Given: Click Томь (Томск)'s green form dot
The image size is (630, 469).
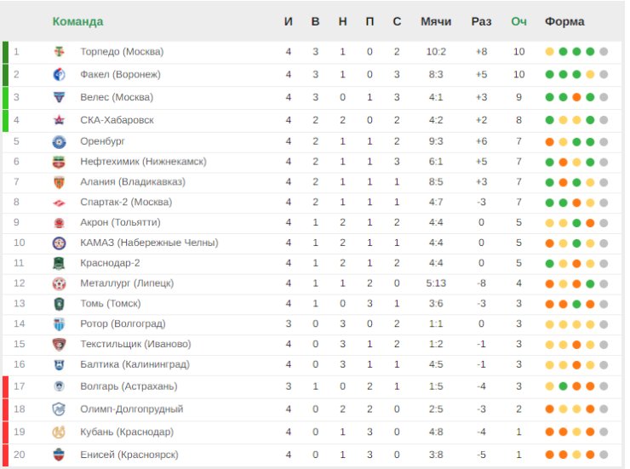Looking at the screenshot, I should (576, 304).
